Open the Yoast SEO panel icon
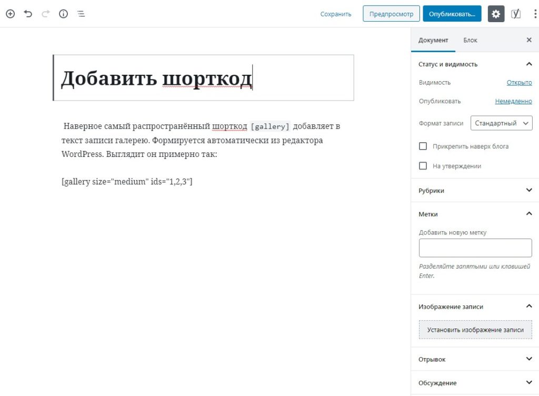 coord(516,14)
